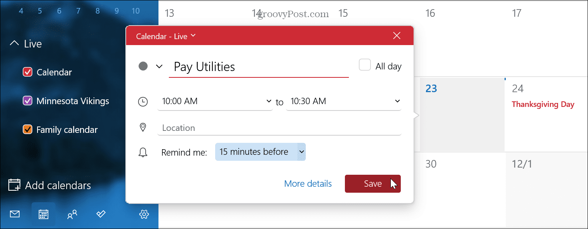Click the location pin icon
Image resolution: width=588 pixels, height=229 pixels.
[x=143, y=128]
